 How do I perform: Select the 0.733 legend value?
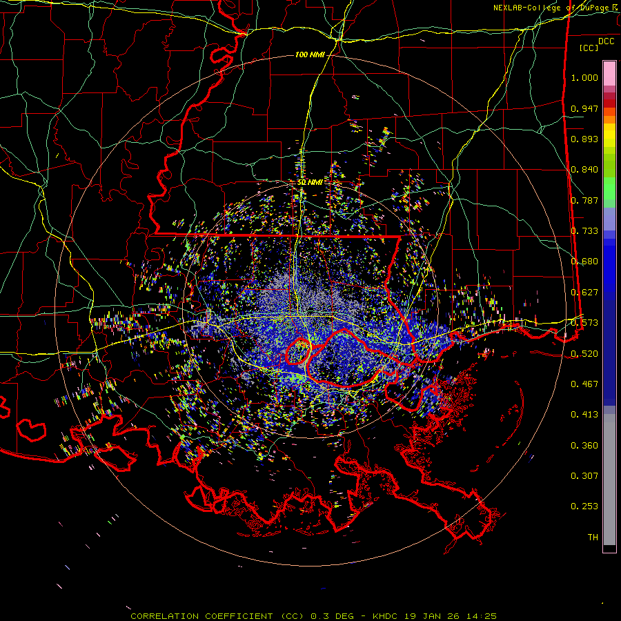tap(584, 231)
